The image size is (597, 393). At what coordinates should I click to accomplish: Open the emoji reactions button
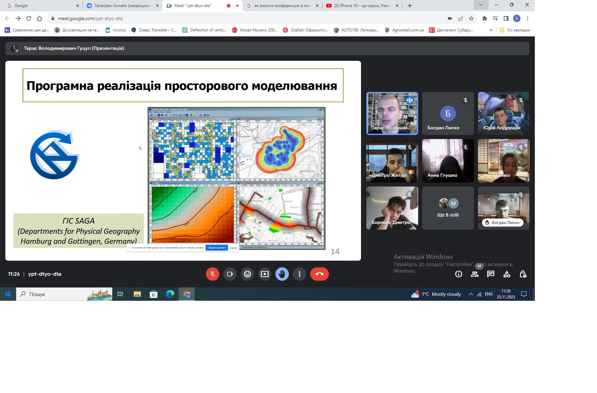(x=247, y=274)
